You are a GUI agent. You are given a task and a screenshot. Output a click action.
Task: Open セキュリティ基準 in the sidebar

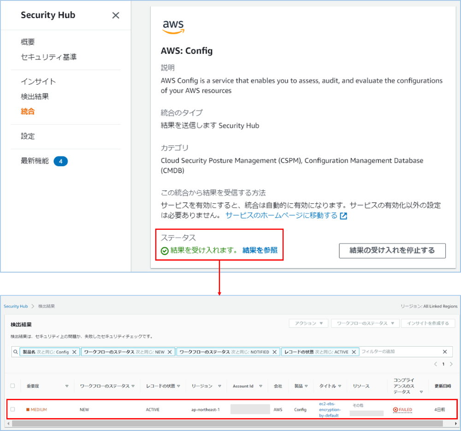48,57
